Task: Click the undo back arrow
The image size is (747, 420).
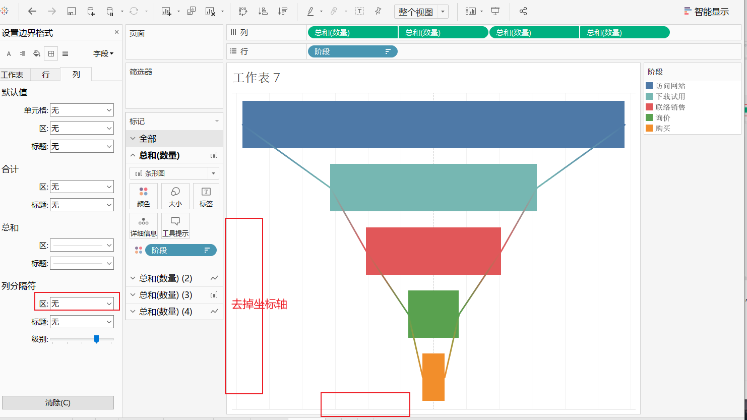Action: coord(32,11)
